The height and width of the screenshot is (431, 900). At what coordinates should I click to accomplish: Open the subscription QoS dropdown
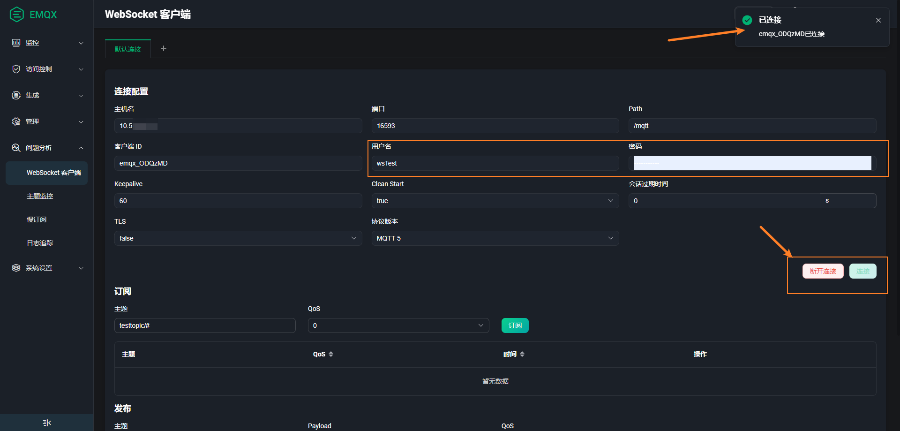(398, 325)
